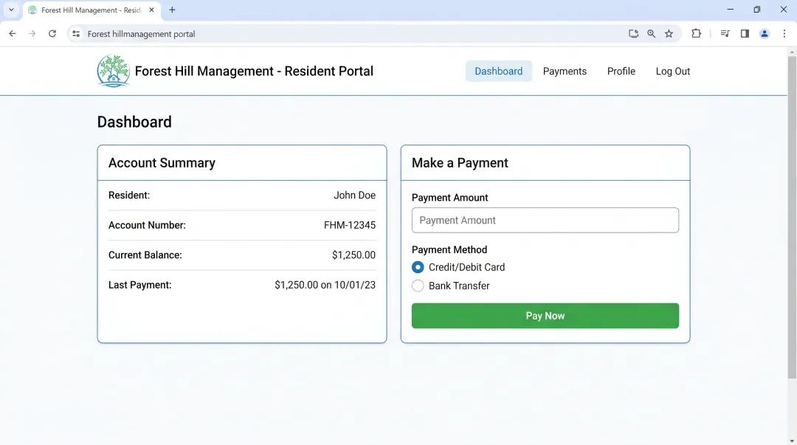Click the address bar URL text
This screenshot has height=445, width=797.
141,34
